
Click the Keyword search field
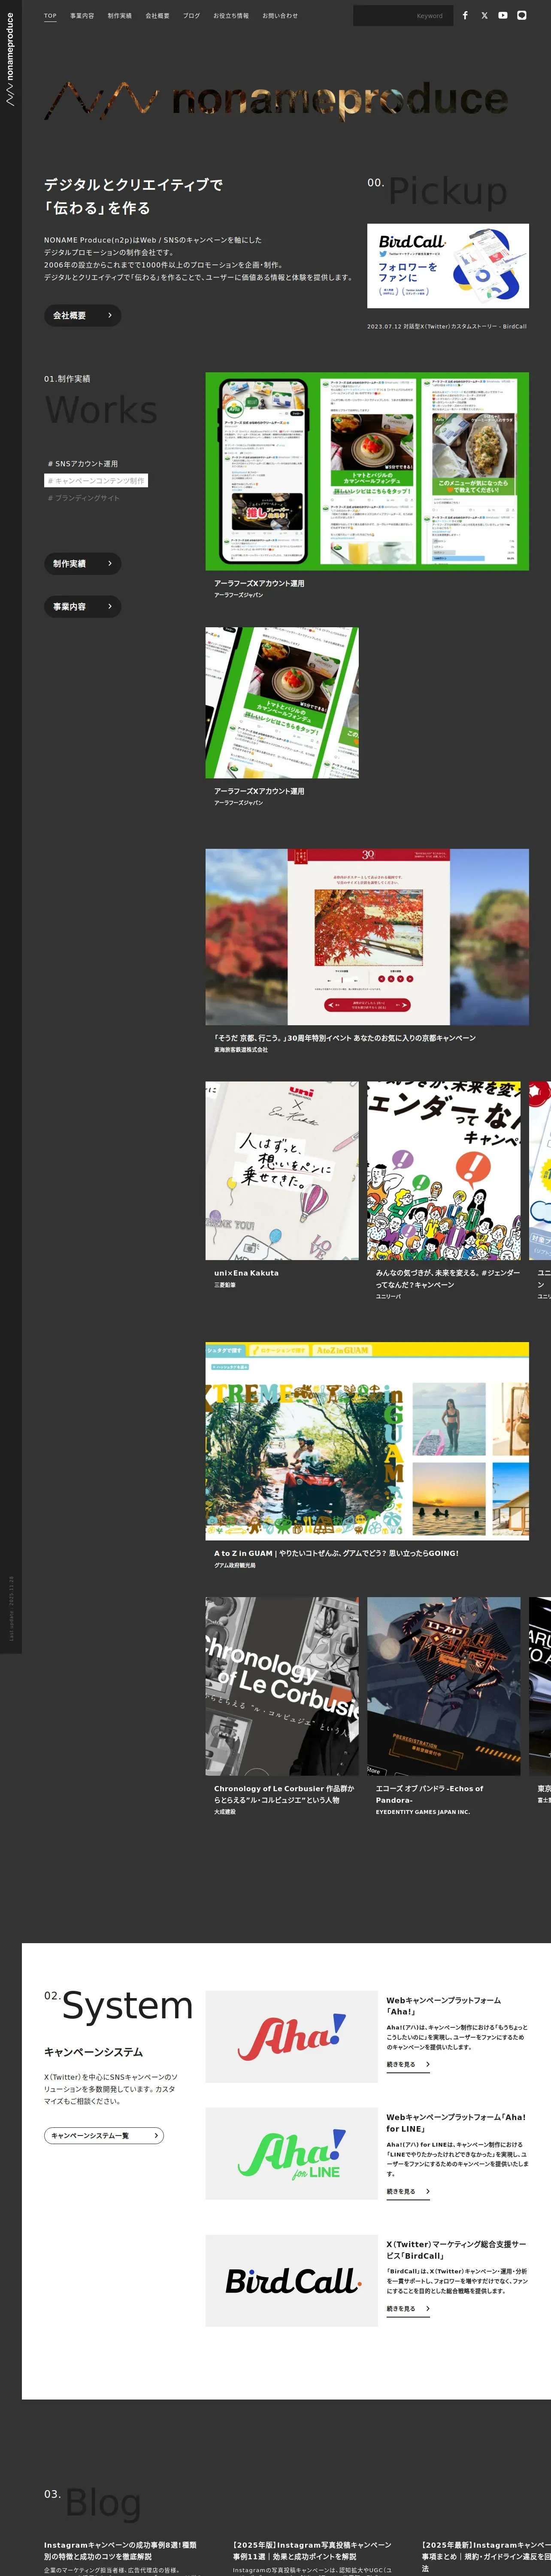point(403,16)
